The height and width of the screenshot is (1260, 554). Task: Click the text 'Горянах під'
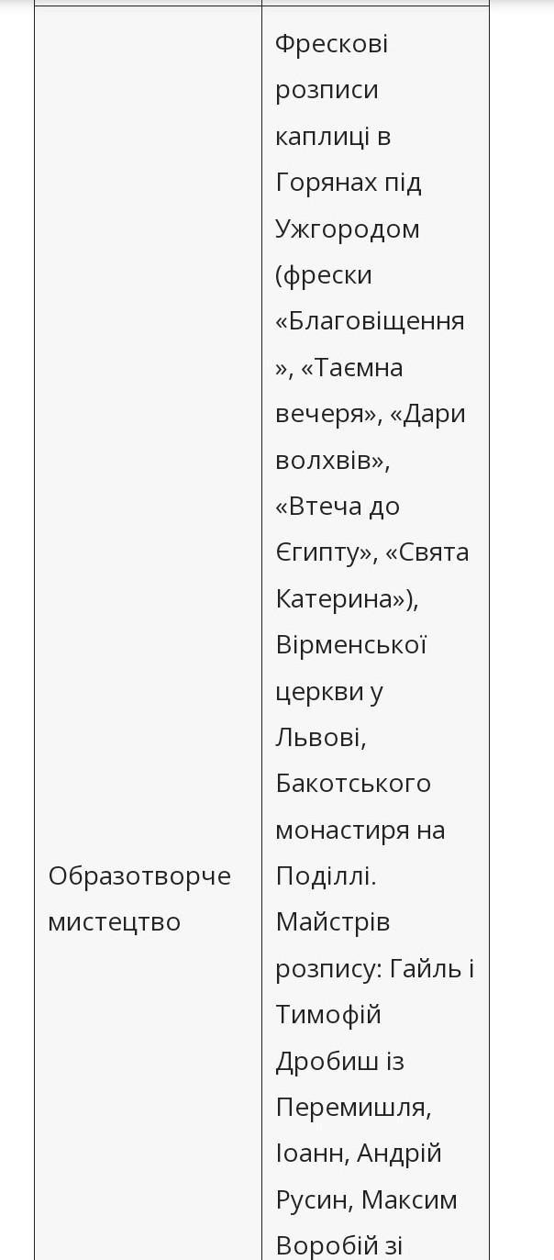click(x=348, y=183)
